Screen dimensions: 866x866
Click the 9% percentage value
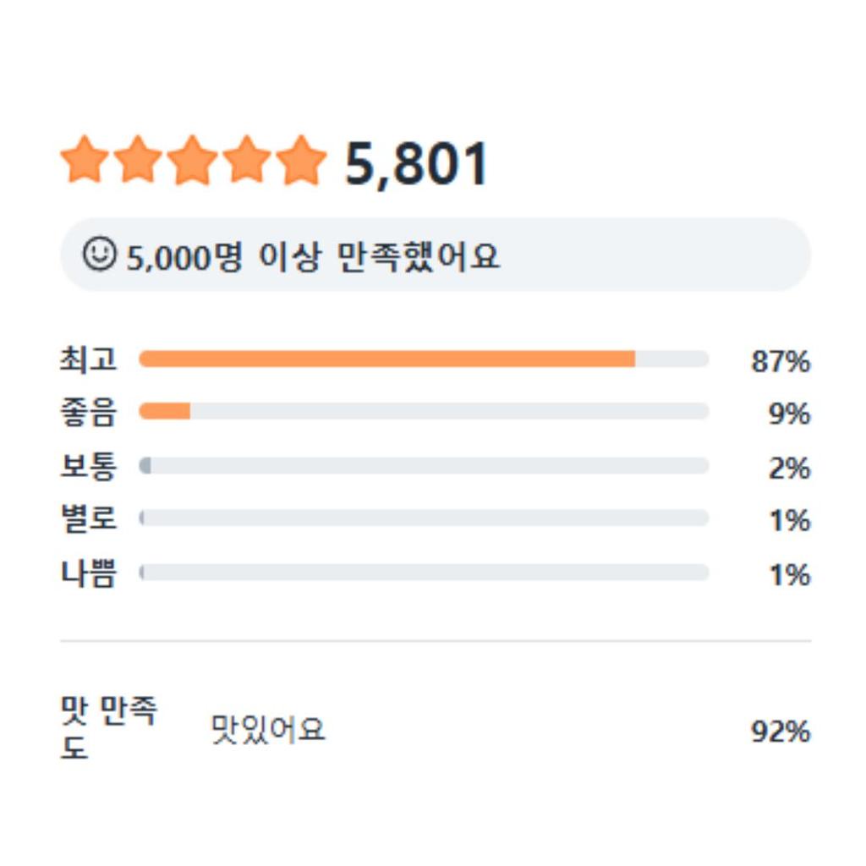788,414
